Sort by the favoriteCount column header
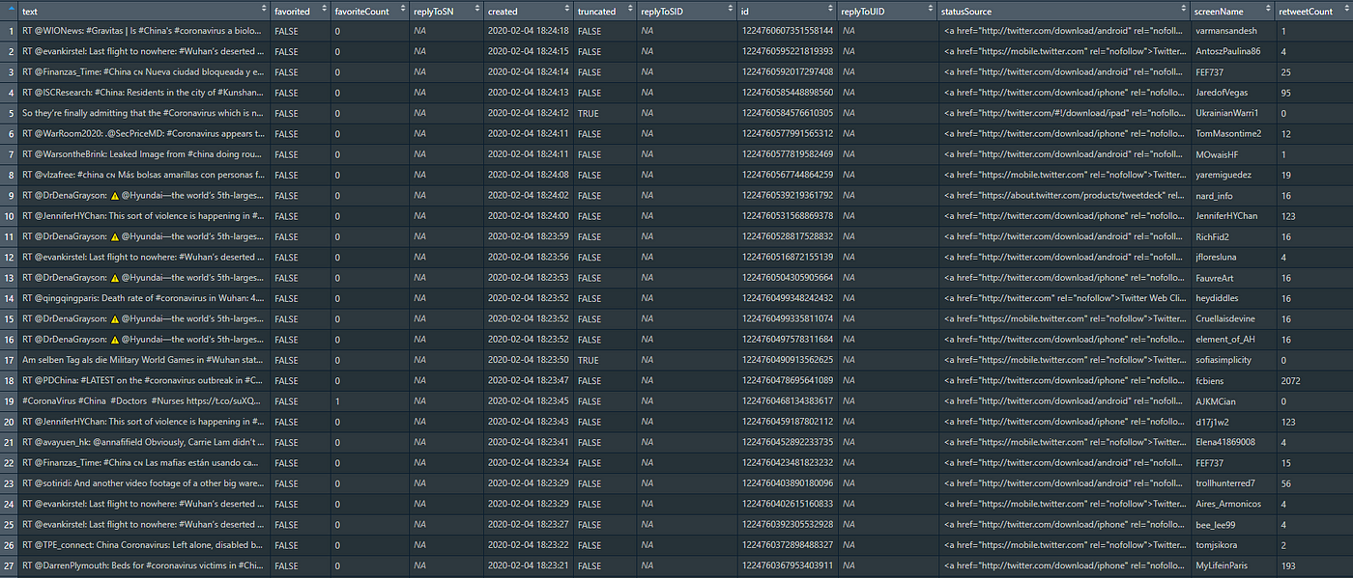The image size is (1353, 578). (370, 12)
